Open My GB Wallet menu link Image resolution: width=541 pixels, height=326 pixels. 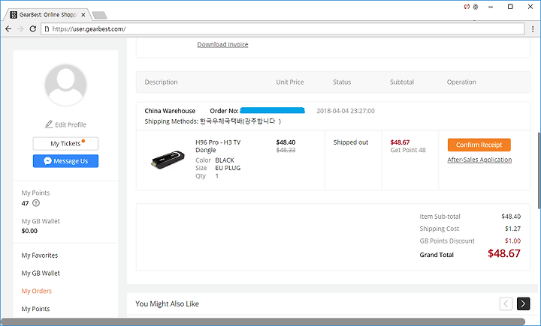41,274
